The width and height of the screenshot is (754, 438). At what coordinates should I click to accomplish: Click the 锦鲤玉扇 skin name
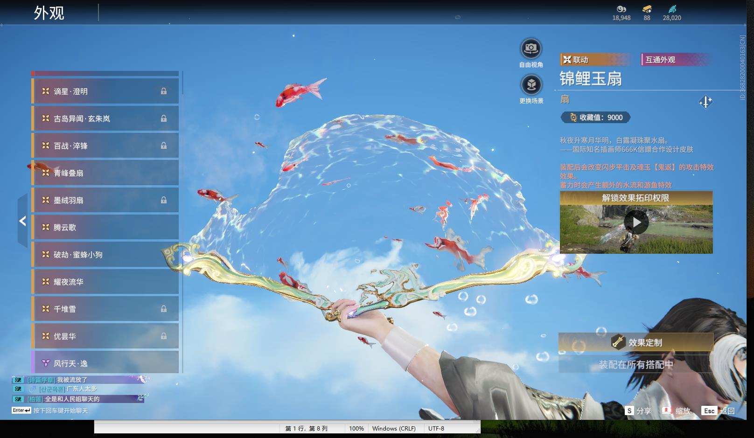click(x=591, y=79)
